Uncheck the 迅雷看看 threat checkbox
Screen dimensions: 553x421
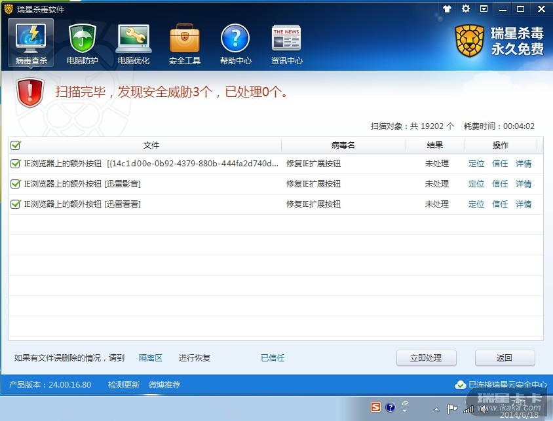(x=16, y=204)
